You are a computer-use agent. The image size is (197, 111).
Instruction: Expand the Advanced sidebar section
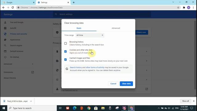(18, 64)
